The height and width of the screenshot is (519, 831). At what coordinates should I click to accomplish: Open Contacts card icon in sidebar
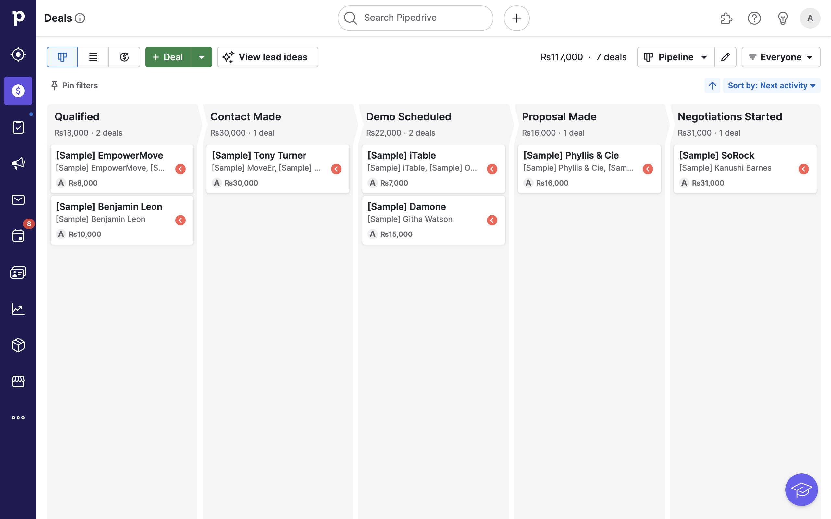tap(18, 272)
